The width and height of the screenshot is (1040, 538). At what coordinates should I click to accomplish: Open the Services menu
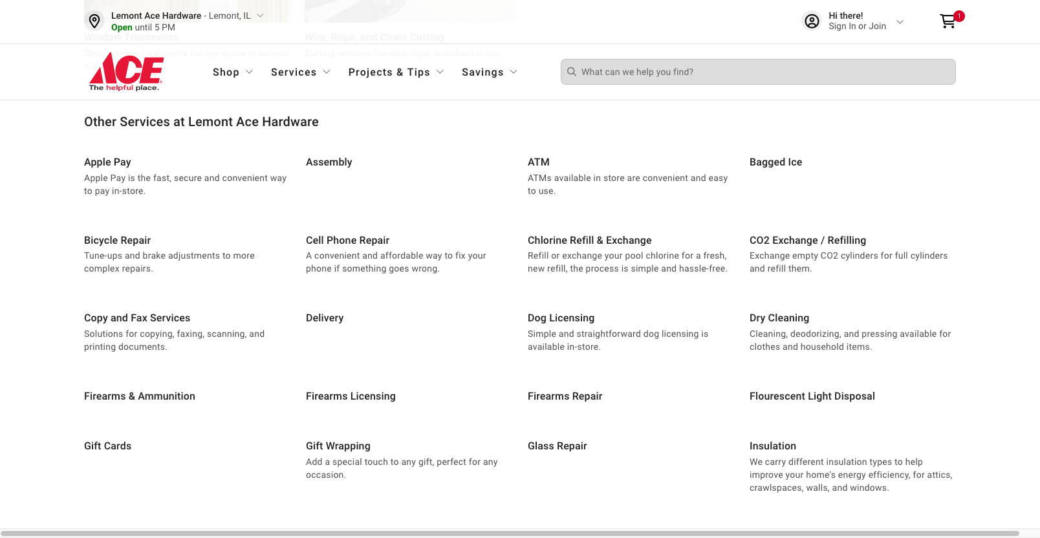point(300,72)
